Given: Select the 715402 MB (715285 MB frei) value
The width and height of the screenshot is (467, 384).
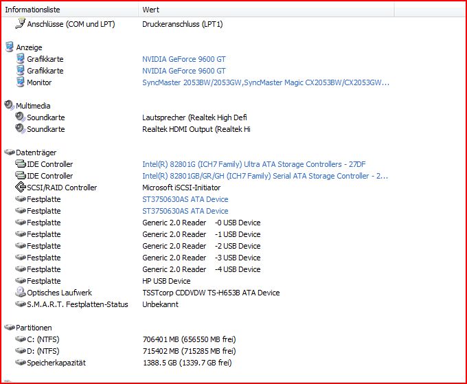Looking at the screenshot, I should (x=189, y=351).
